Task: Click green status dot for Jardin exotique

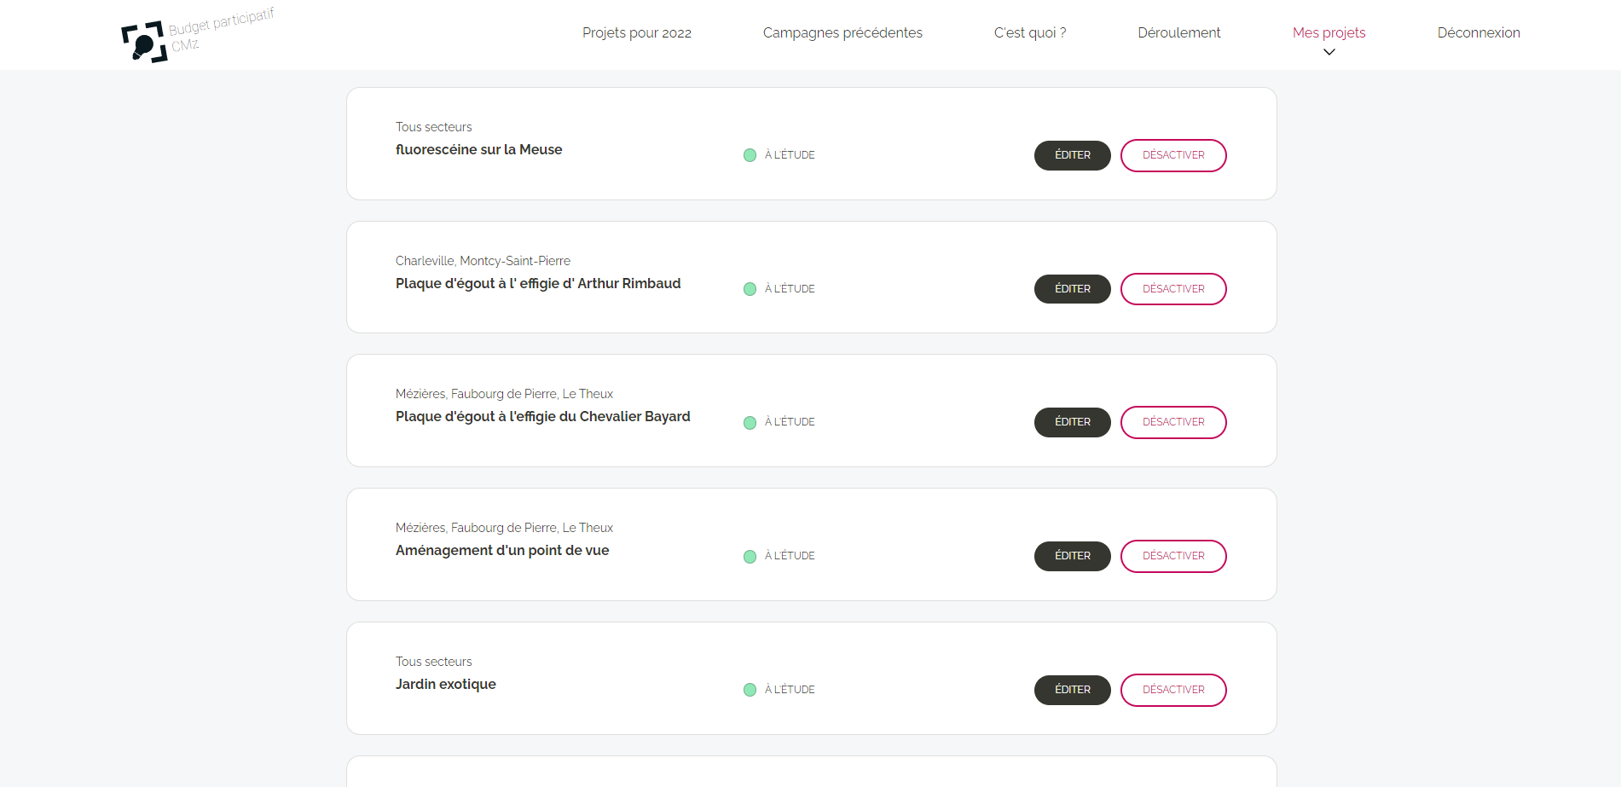Action: pyautogui.click(x=750, y=690)
